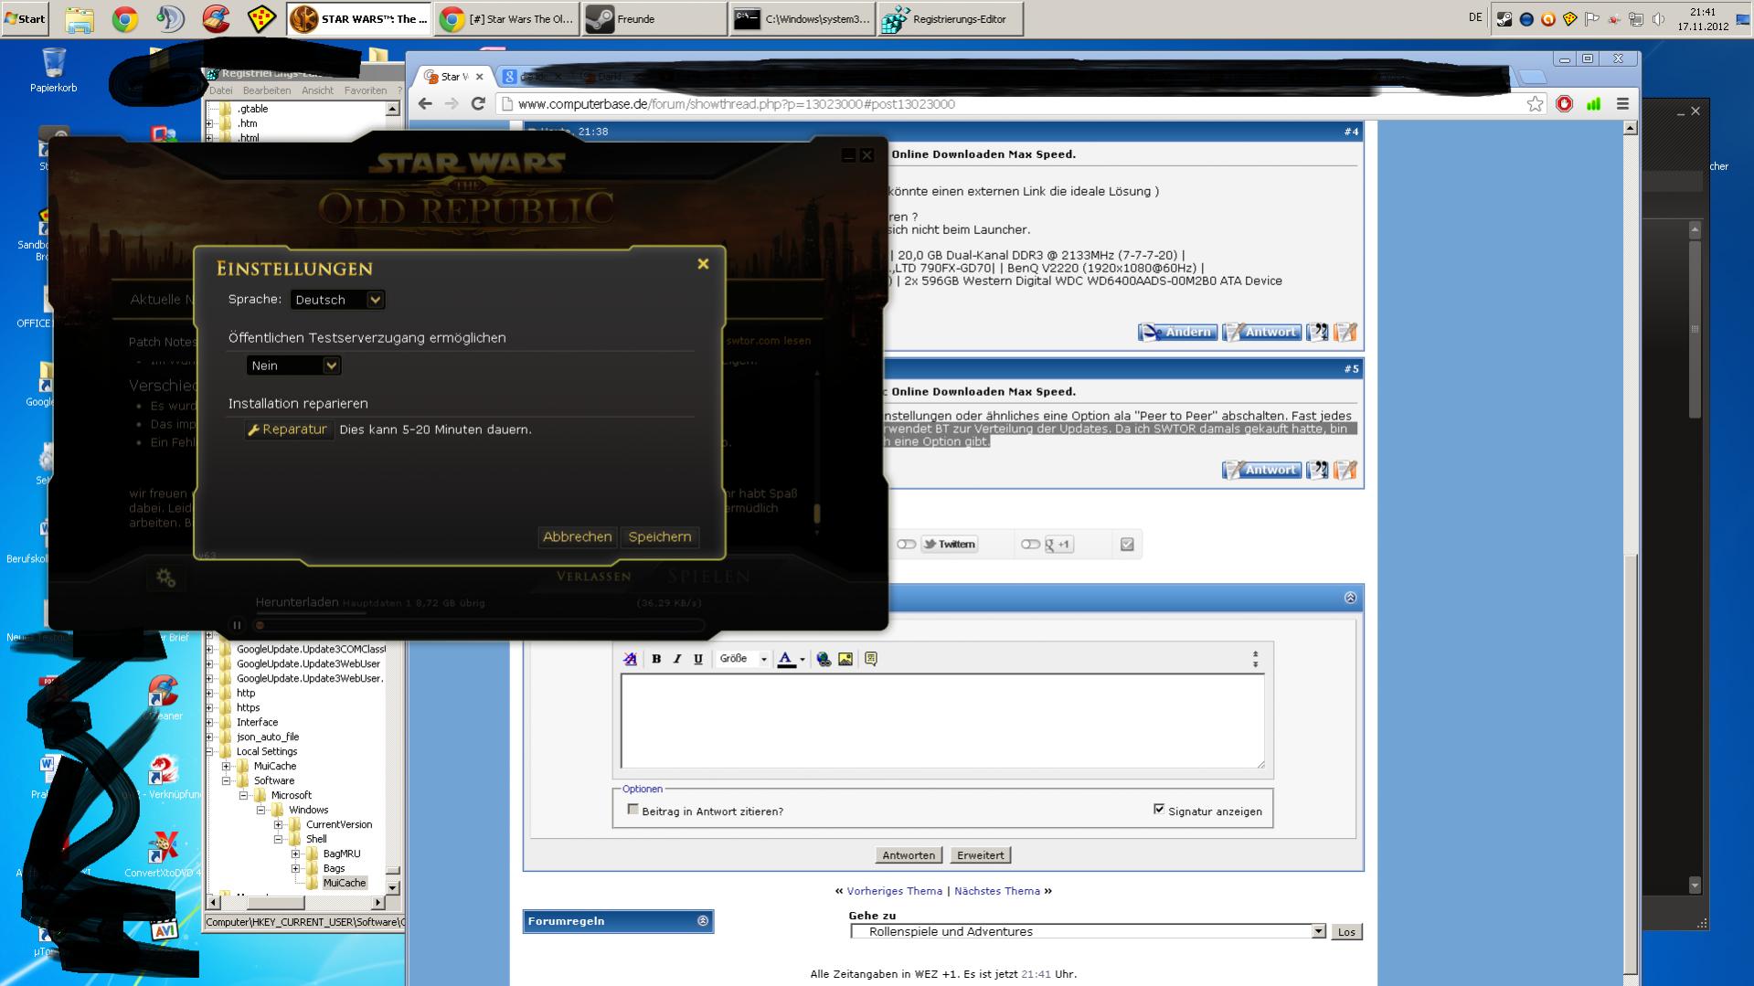The width and height of the screenshot is (1754, 986).
Task: Open the launcher settings gear icon
Action: 165,578
